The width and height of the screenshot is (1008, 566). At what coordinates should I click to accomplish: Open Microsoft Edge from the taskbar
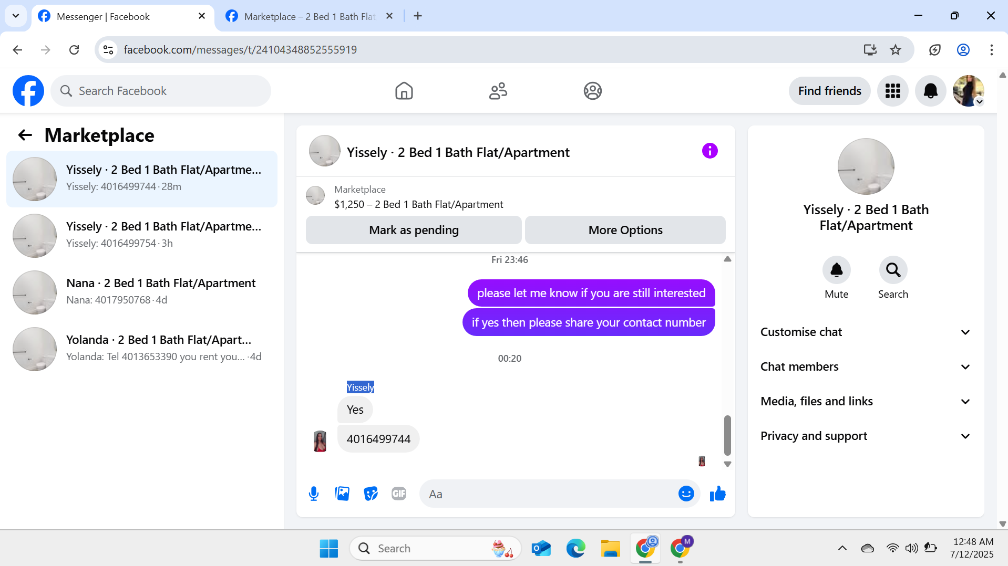(575, 549)
